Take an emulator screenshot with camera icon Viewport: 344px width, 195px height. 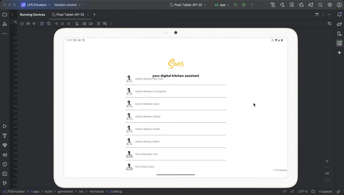pos(84,24)
